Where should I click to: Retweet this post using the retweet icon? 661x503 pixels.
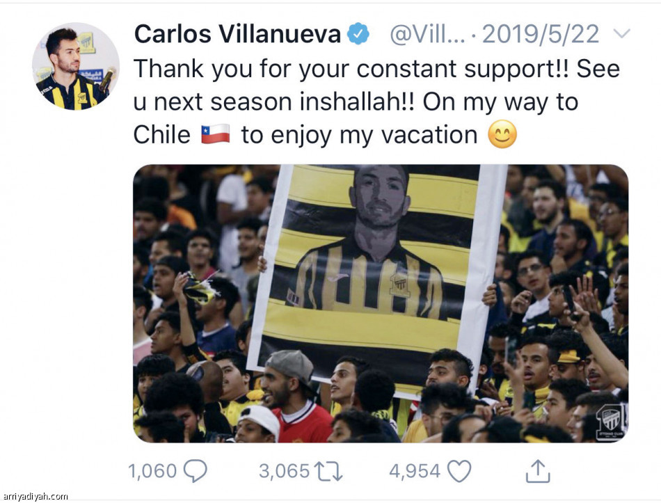coord(328,472)
